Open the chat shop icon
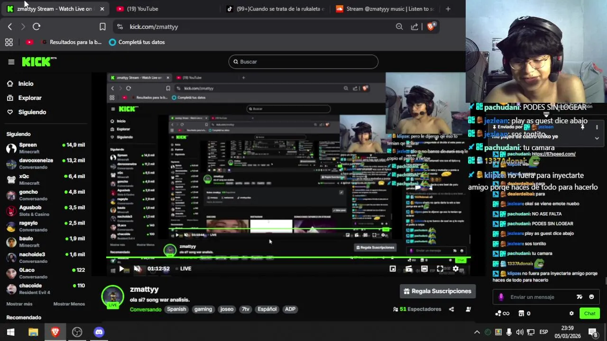607x341 pixels. 524,314
